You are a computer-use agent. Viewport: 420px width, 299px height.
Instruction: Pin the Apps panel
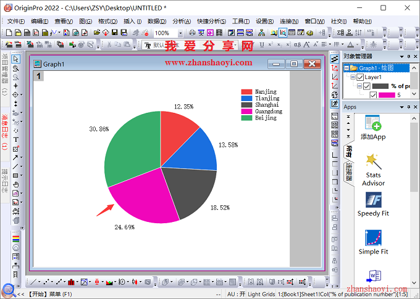click(x=408, y=107)
